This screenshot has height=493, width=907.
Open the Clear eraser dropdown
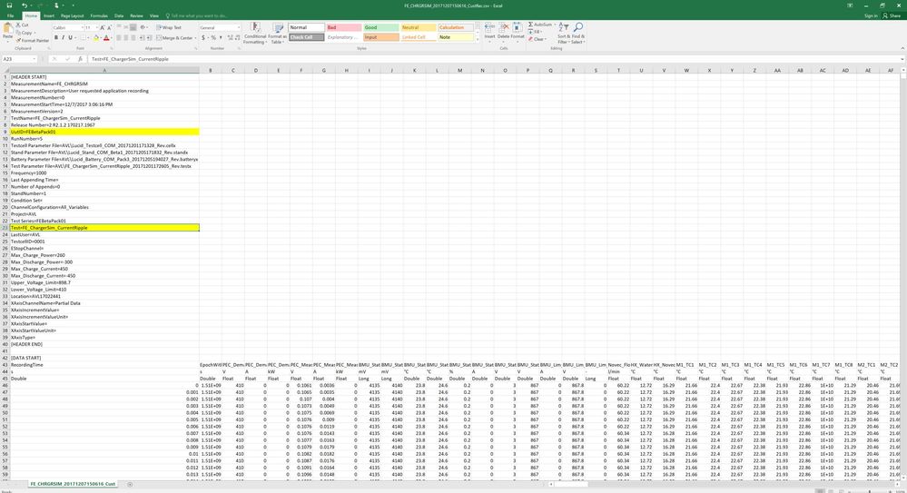tap(537, 39)
